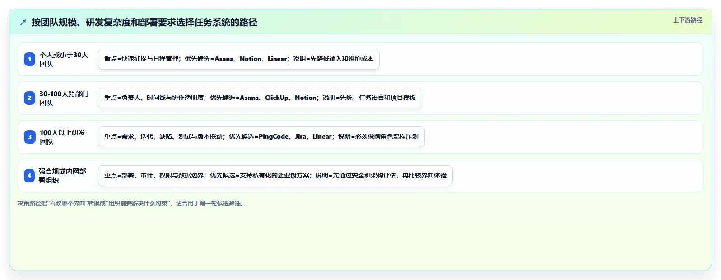The height and width of the screenshot is (280, 721).
Task: Select the 个人或小于30人团队 label
Action: [x=64, y=59]
